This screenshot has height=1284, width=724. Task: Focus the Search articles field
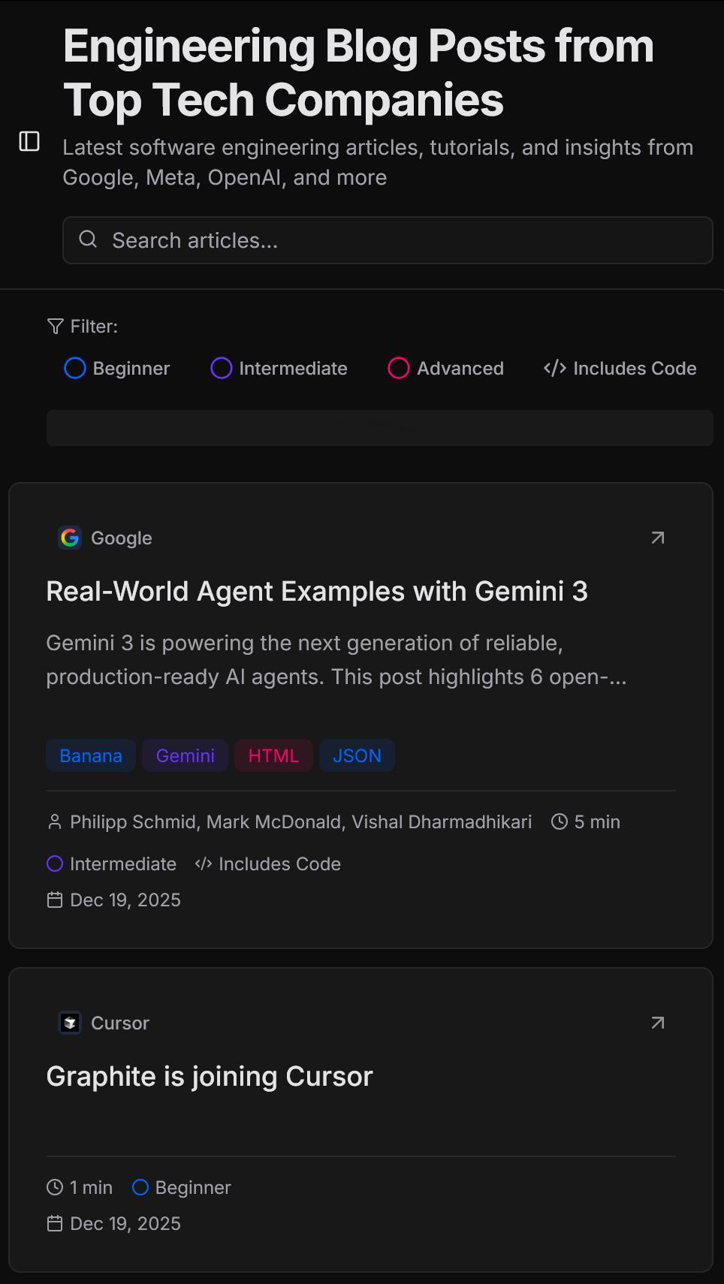[388, 240]
